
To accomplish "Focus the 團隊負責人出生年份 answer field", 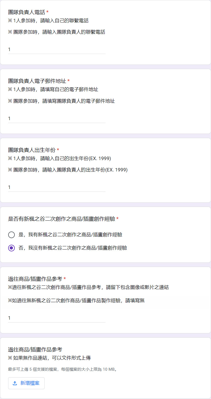I will tap(57, 187).
